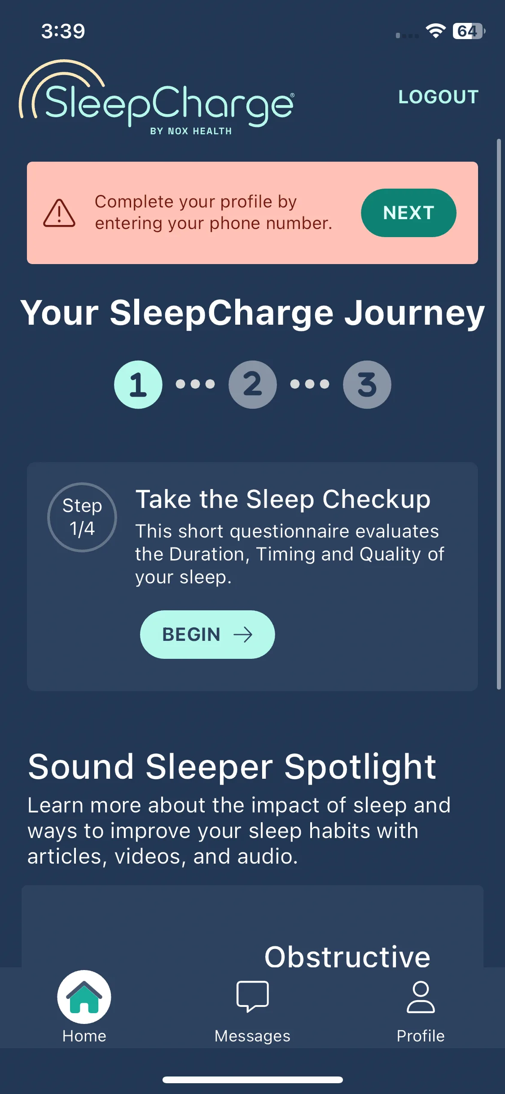Image resolution: width=505 pixels, height=1094 pixels.
Task: Open the Obstructive article card
Action: coord(252,926)
